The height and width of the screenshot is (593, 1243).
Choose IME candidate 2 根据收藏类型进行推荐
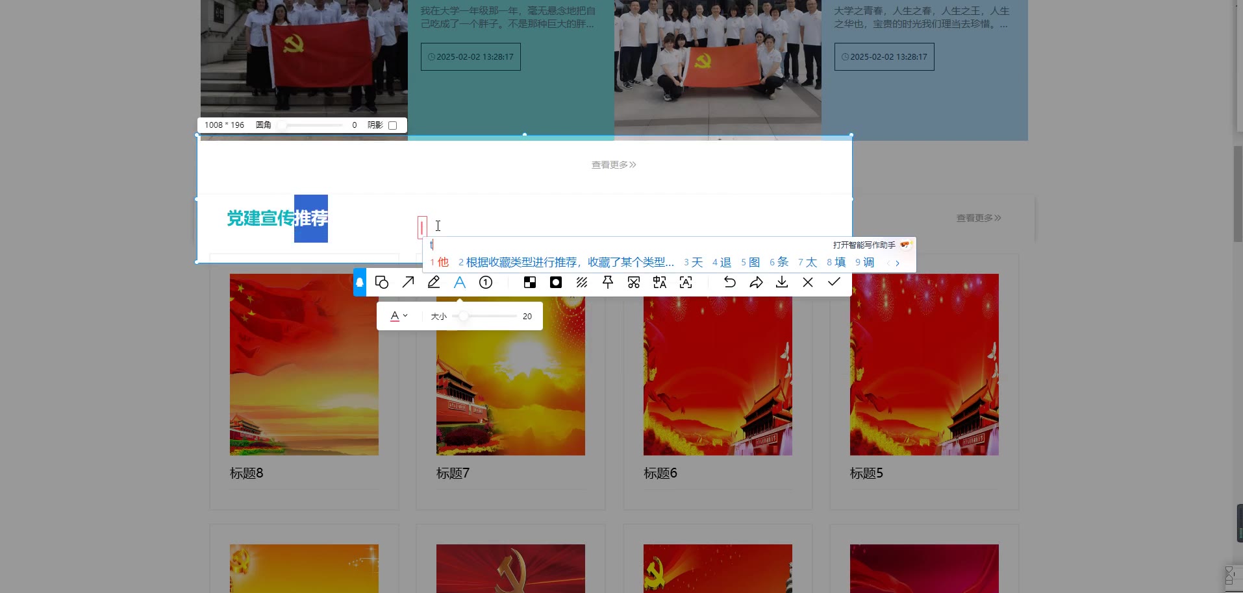pyautogui.click(x=566, y=262)
